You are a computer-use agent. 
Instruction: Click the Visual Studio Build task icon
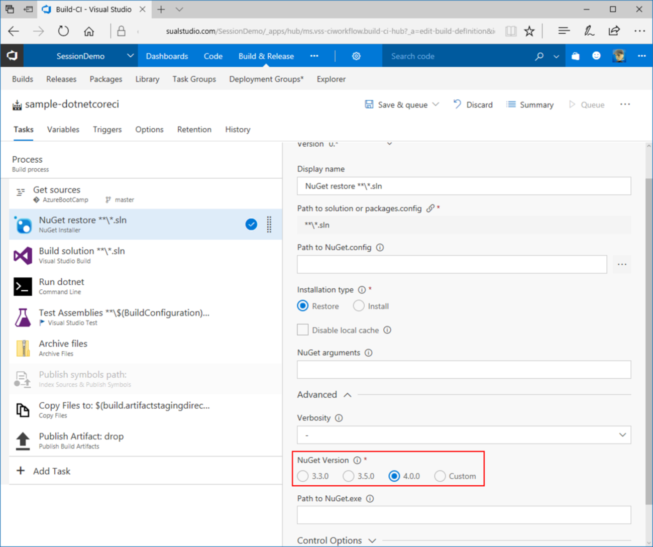[x=23, y=256]
